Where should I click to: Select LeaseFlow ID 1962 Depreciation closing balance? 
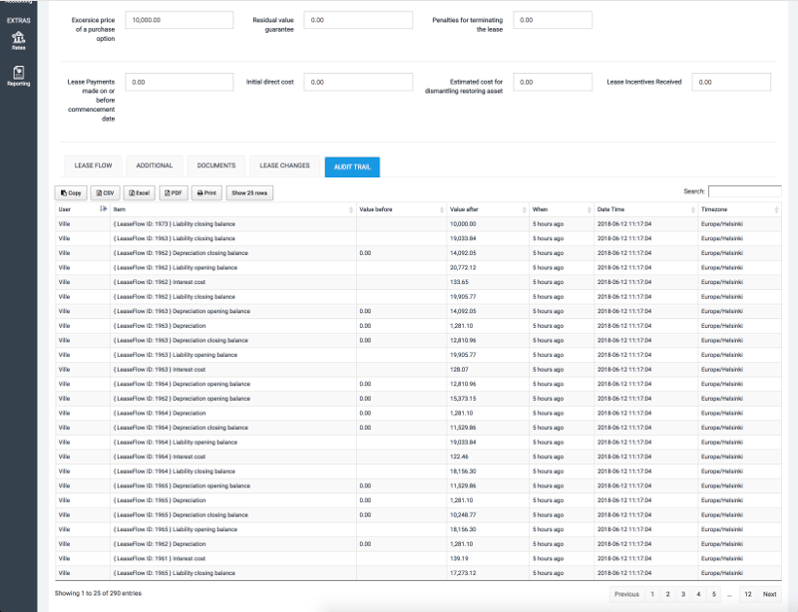point(418,253)
